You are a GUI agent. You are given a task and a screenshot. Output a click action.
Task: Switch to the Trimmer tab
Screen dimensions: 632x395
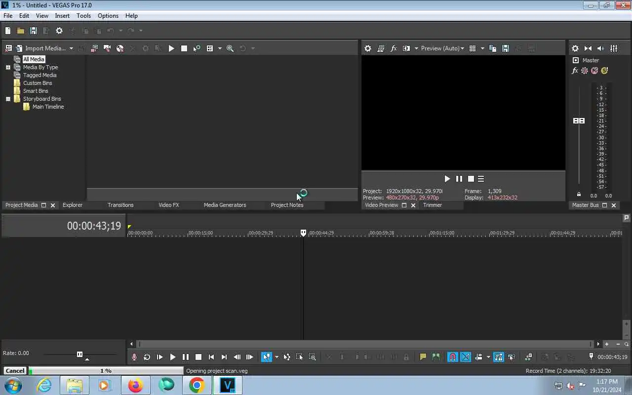coord(433,205)
